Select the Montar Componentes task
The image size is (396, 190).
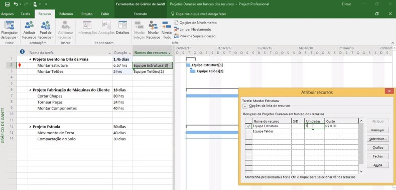tap(57, 108)
